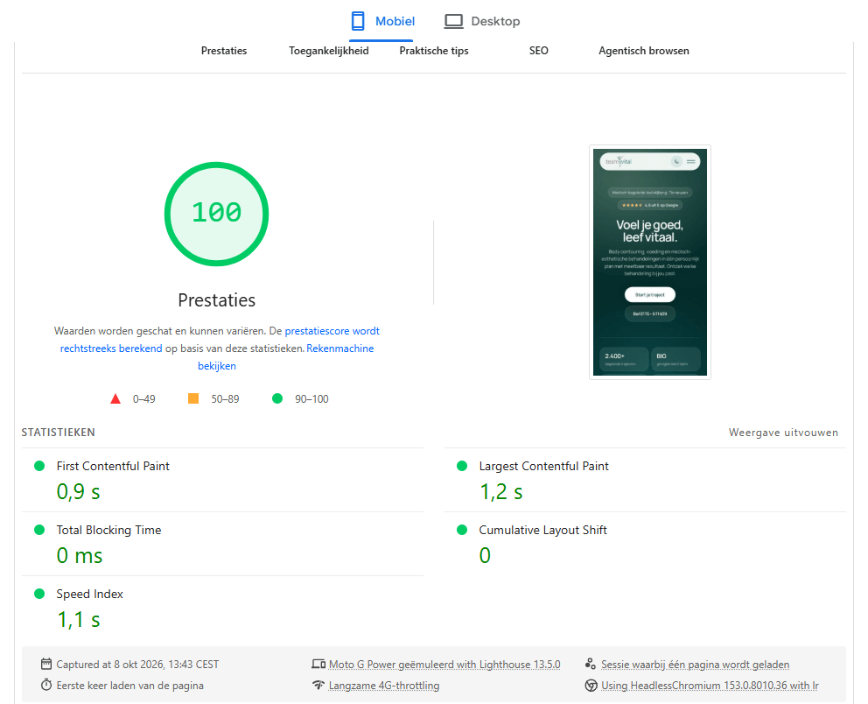Image resolution: width=868 pixels, height=704 pixels.
Task: Click the '1,2 s' value
Action: tap(501, 492)
